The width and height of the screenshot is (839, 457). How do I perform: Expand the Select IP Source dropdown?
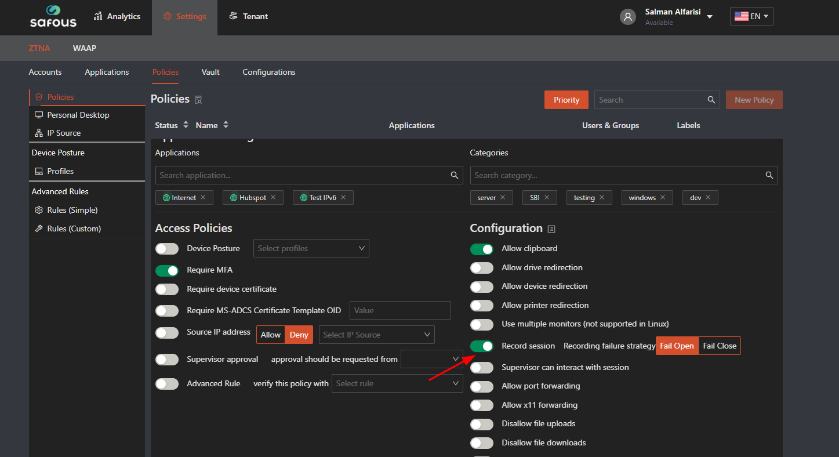coord(376,335)
